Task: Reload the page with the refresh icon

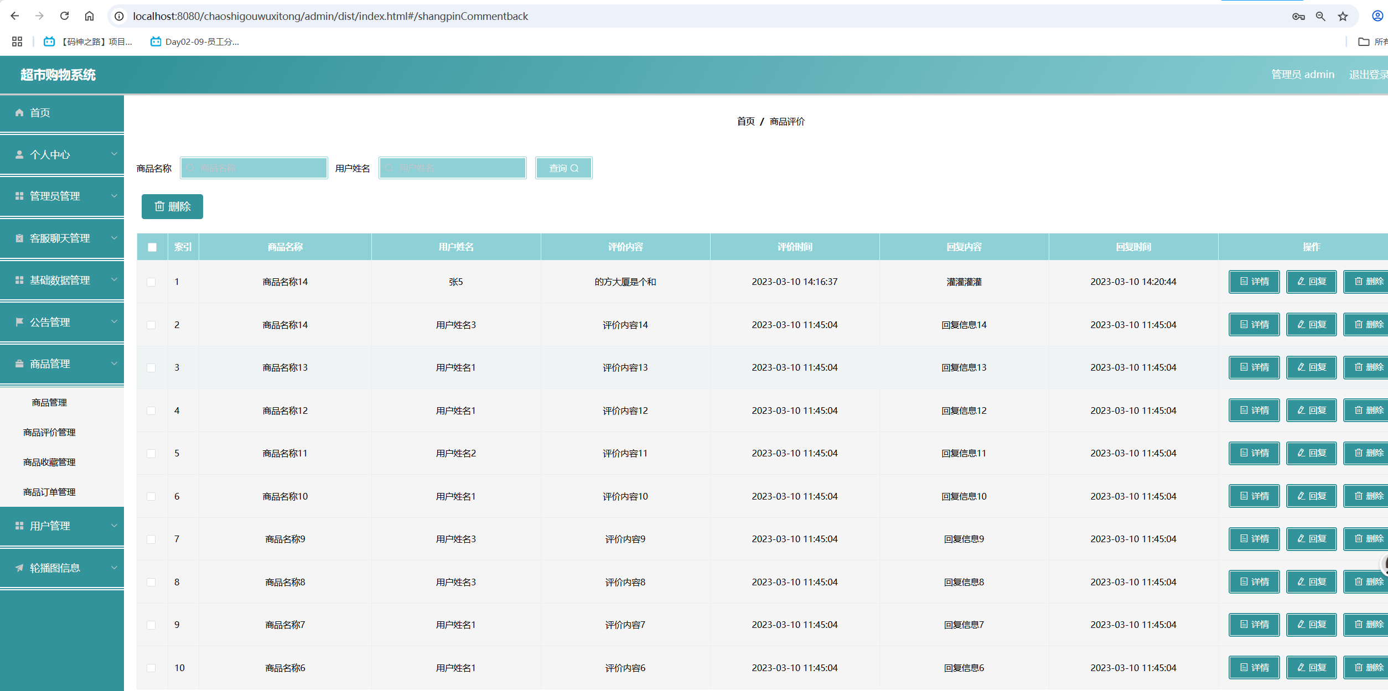Action: [x=64, y=16]
